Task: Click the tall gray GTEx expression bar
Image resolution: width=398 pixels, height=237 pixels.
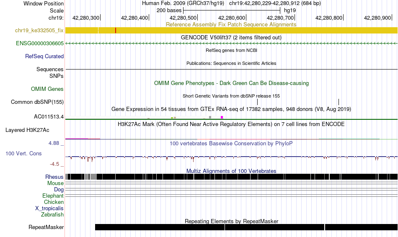Action: click(x=210, y=117)
